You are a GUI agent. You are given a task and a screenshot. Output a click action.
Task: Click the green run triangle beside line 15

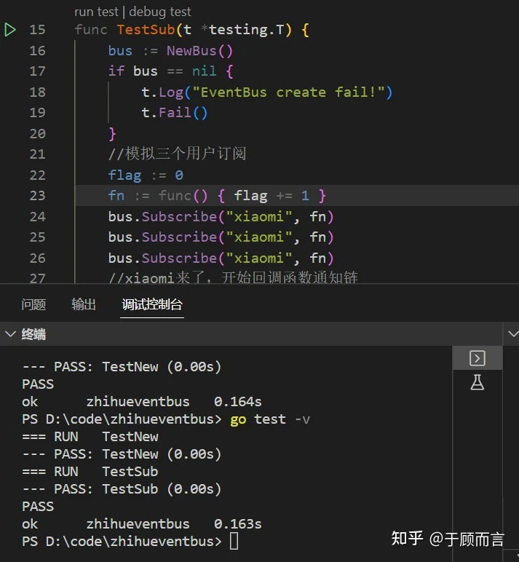(x=10, y=30)
